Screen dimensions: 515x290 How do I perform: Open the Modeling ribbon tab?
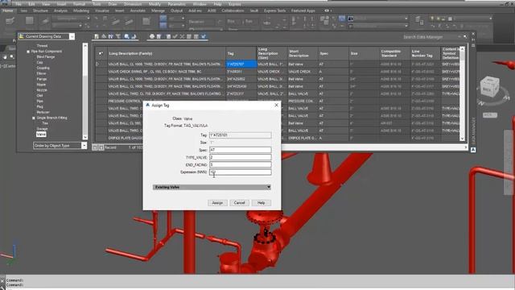[81, 10]
